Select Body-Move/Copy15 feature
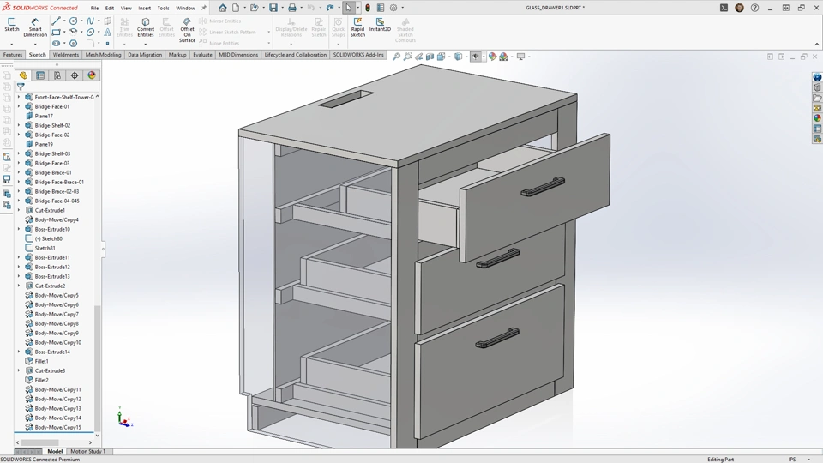This screenshot has width=823, height=463. [x=57, y=427]
